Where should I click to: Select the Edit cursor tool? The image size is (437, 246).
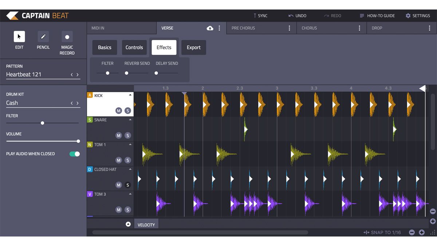click(19, 36)
